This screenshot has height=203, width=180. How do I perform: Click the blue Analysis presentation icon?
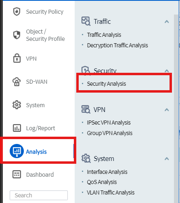(x=17, y=151)
